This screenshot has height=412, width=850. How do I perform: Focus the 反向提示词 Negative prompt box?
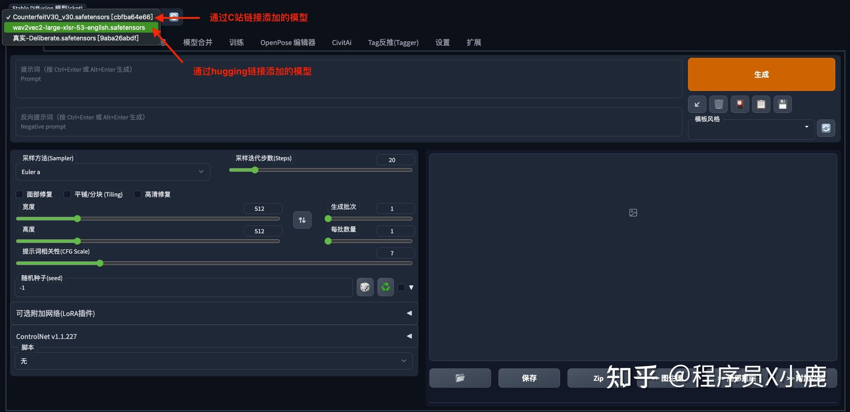pos(349,122)
